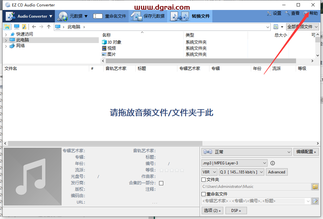Open the Q 3 quality dropdown
Viewport: 323px width, 219px height.
click(242, 172)
